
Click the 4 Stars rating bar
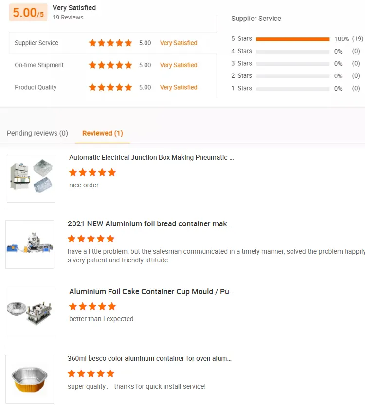292,51
